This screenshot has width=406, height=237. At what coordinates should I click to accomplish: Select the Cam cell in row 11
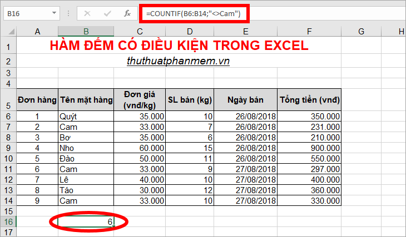coord(86,169)
